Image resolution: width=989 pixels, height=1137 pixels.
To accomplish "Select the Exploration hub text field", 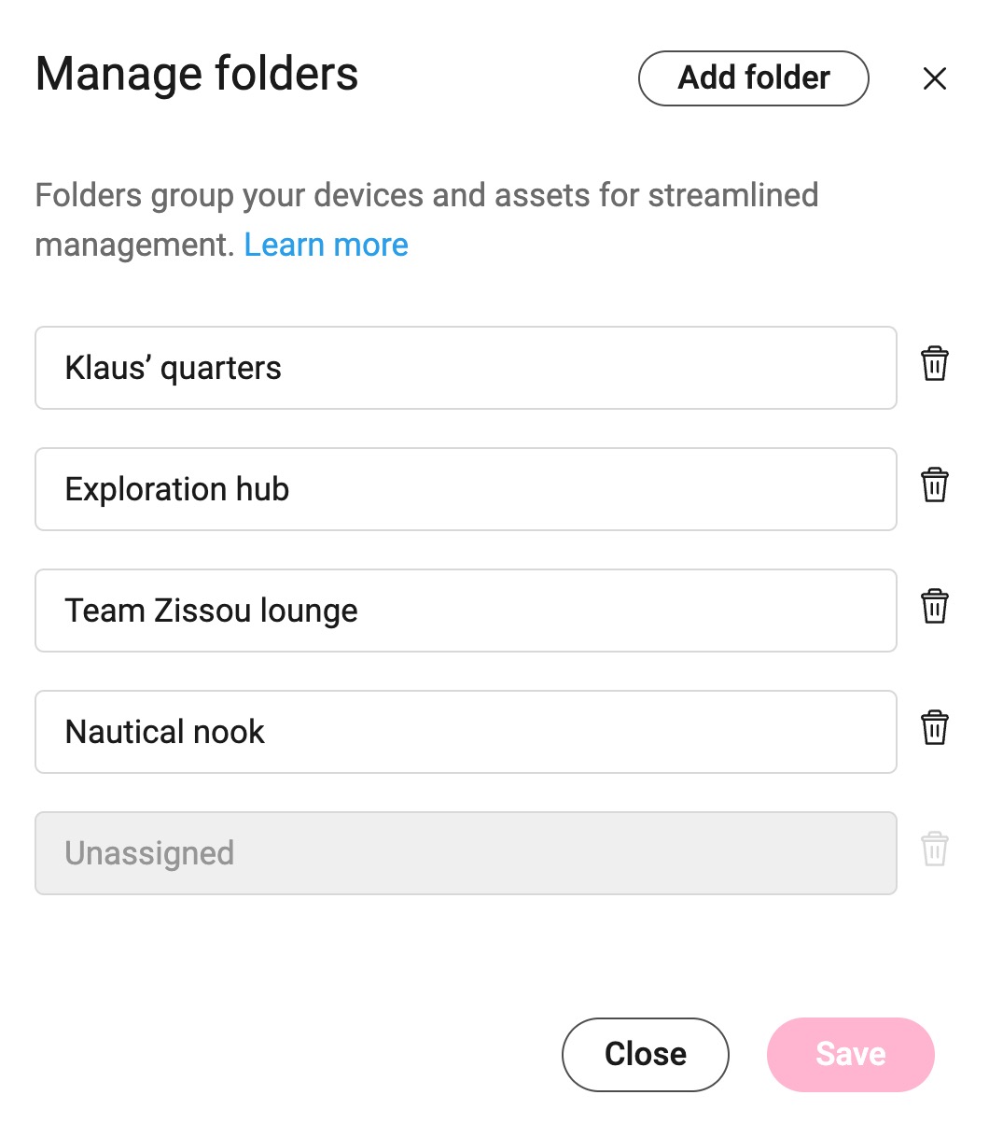I will pyautogui.click(x=465, y=489).
